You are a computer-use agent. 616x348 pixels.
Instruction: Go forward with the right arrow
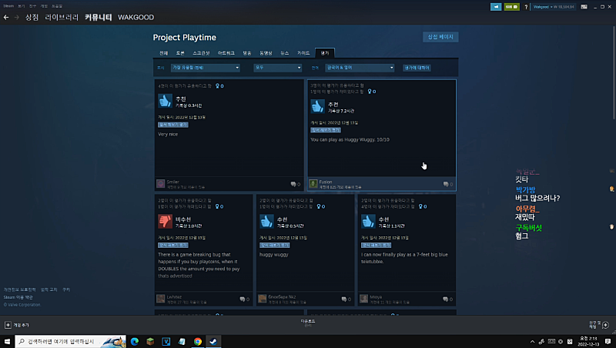pyautogui.click(x=16, y=17)
